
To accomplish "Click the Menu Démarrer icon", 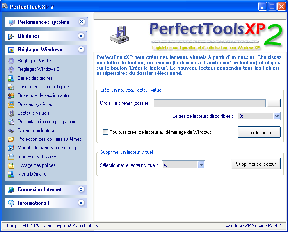I will (x=11, y=174).
